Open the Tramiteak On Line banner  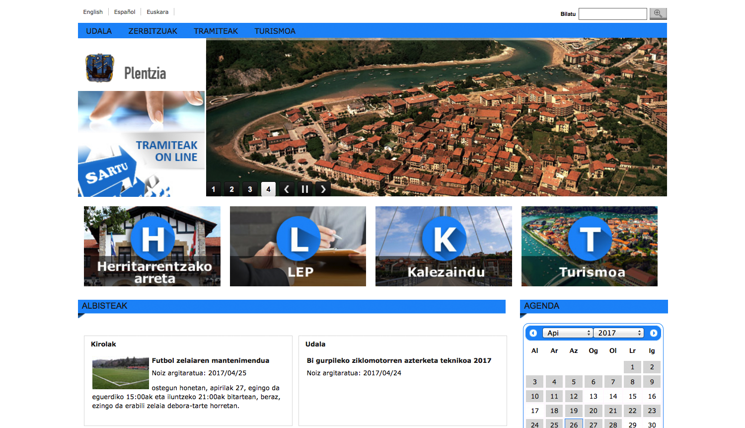[x=142, y=144]
